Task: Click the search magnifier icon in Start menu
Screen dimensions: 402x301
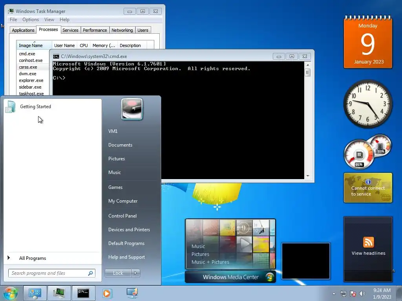Action: click(x=90, y=273)
